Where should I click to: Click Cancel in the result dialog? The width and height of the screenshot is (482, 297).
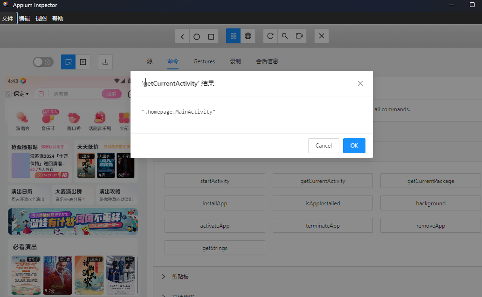[324, 146]
